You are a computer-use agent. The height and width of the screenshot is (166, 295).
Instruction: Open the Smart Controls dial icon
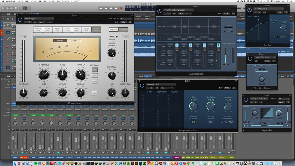pyautogui.click(x=21, y=8)
